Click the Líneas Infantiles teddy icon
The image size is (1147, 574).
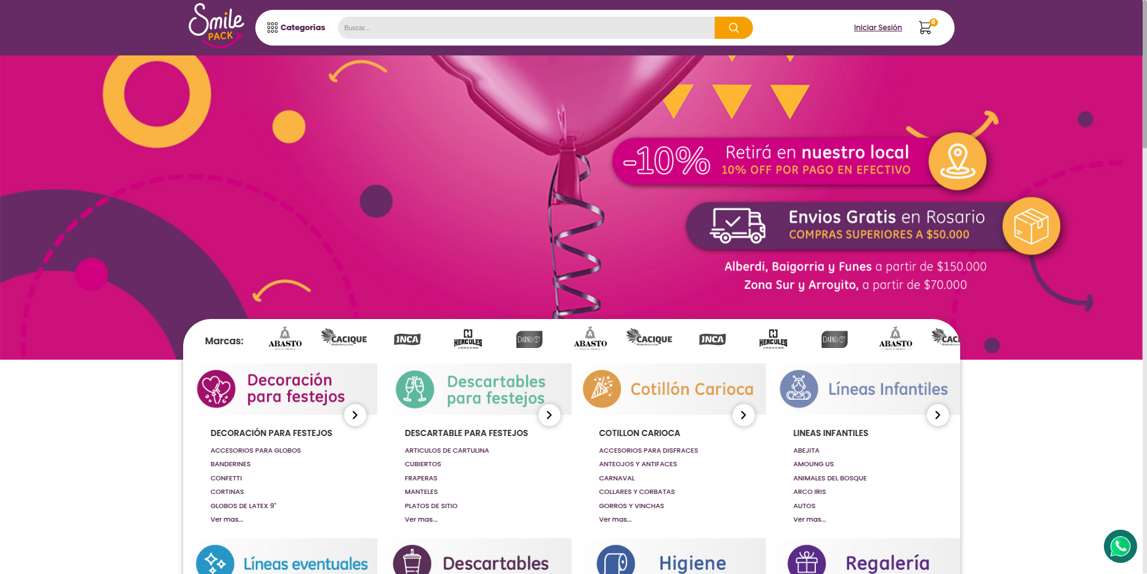pyautogui.click(x=799, y=389)
